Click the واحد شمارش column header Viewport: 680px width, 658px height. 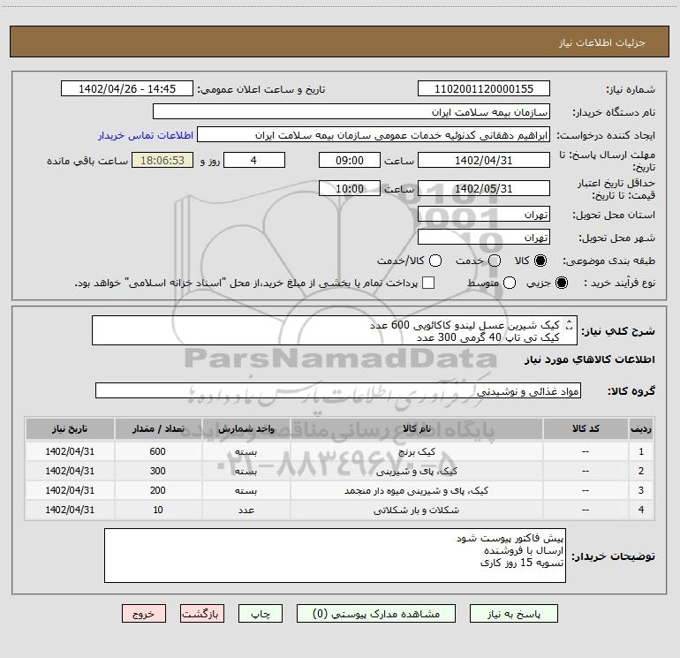click(x=246, y=428)
